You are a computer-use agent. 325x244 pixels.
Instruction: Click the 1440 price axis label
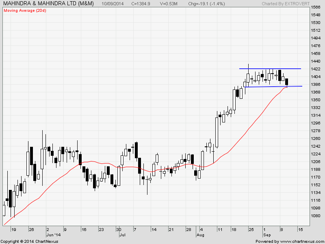[315, 61]
